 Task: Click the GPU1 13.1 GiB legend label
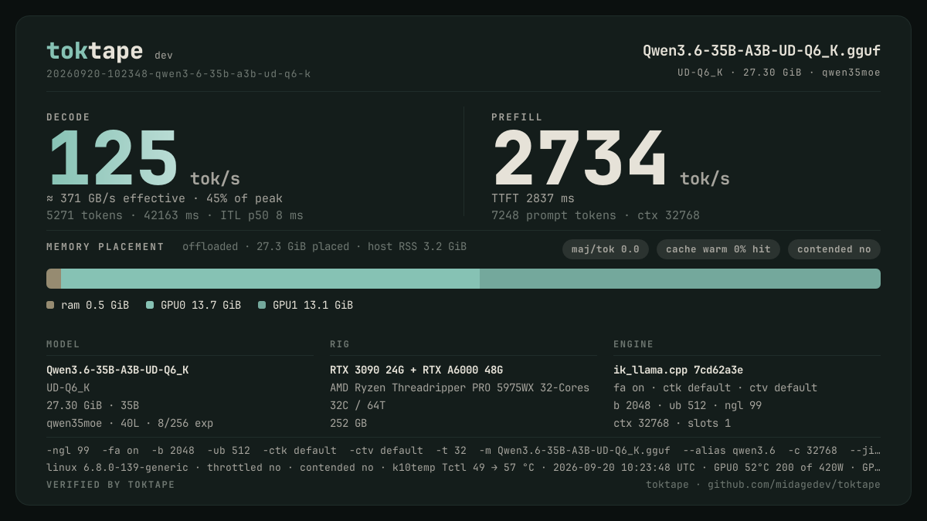(x=313, y=305)
